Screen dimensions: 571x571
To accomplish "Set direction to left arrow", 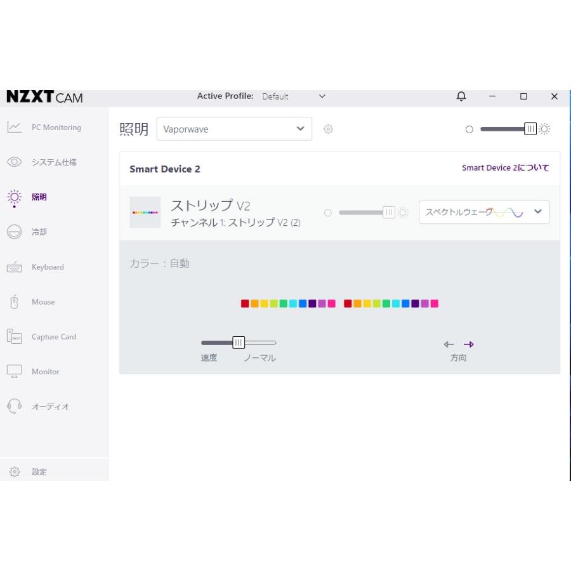I will [449, 345].
